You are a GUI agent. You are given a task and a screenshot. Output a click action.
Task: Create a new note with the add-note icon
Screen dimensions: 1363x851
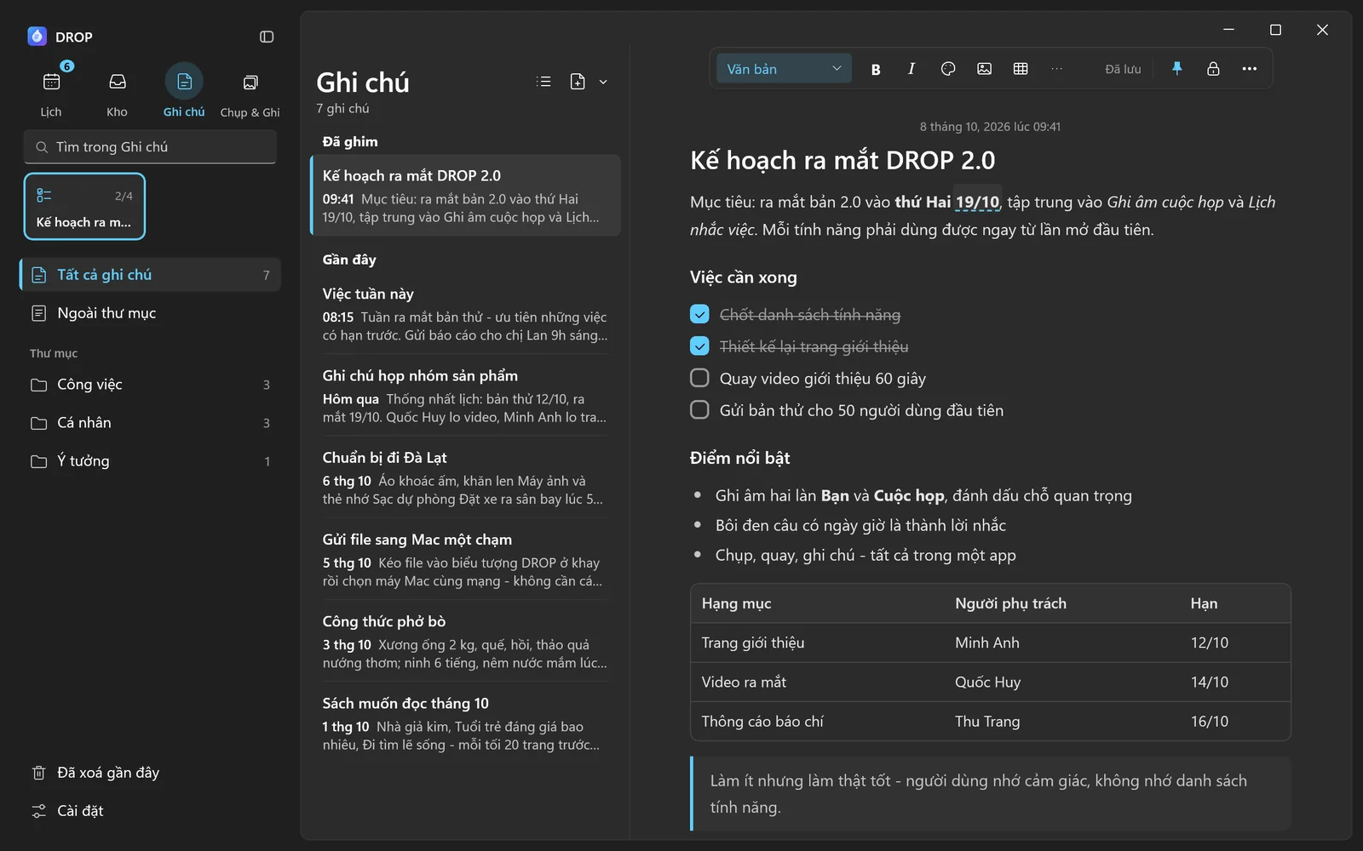pos(578,82)
